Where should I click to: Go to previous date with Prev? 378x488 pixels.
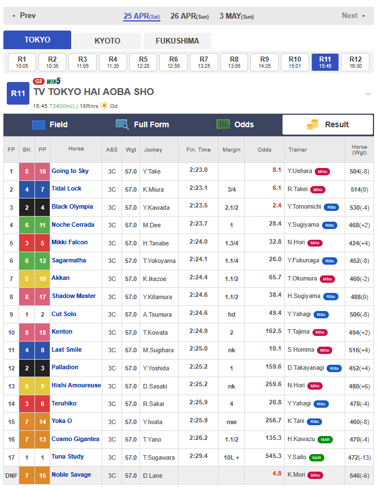tap(24, 16)
